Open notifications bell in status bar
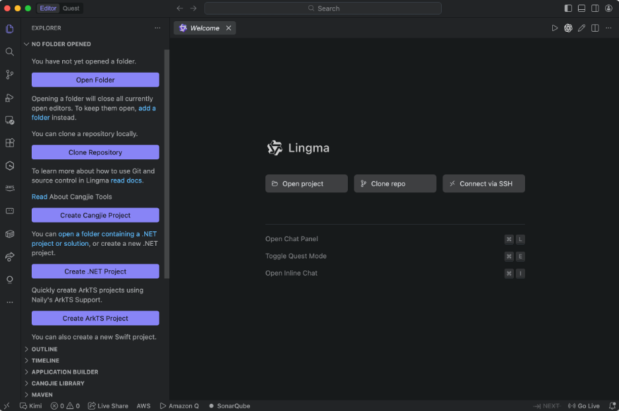The image size is (619, 411). click(x=612, y=406)
